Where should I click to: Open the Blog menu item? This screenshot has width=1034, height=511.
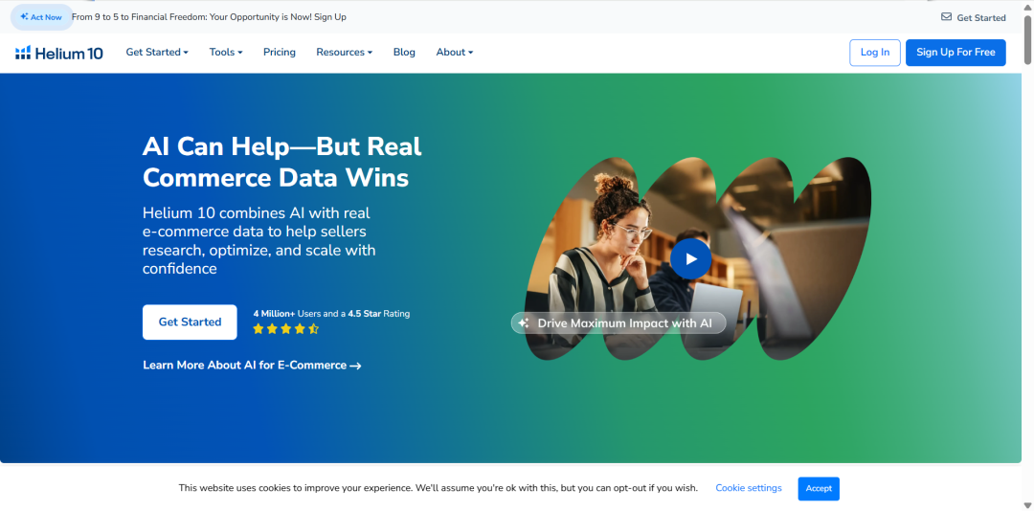point(404,53)
